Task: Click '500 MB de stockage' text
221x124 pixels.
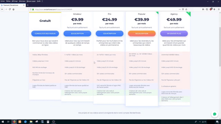Action: pyautogui.click(x=39, y=68)
